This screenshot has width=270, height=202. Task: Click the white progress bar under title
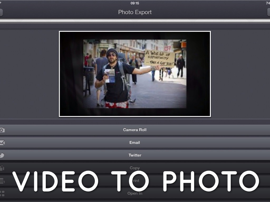tap(135, 21)
